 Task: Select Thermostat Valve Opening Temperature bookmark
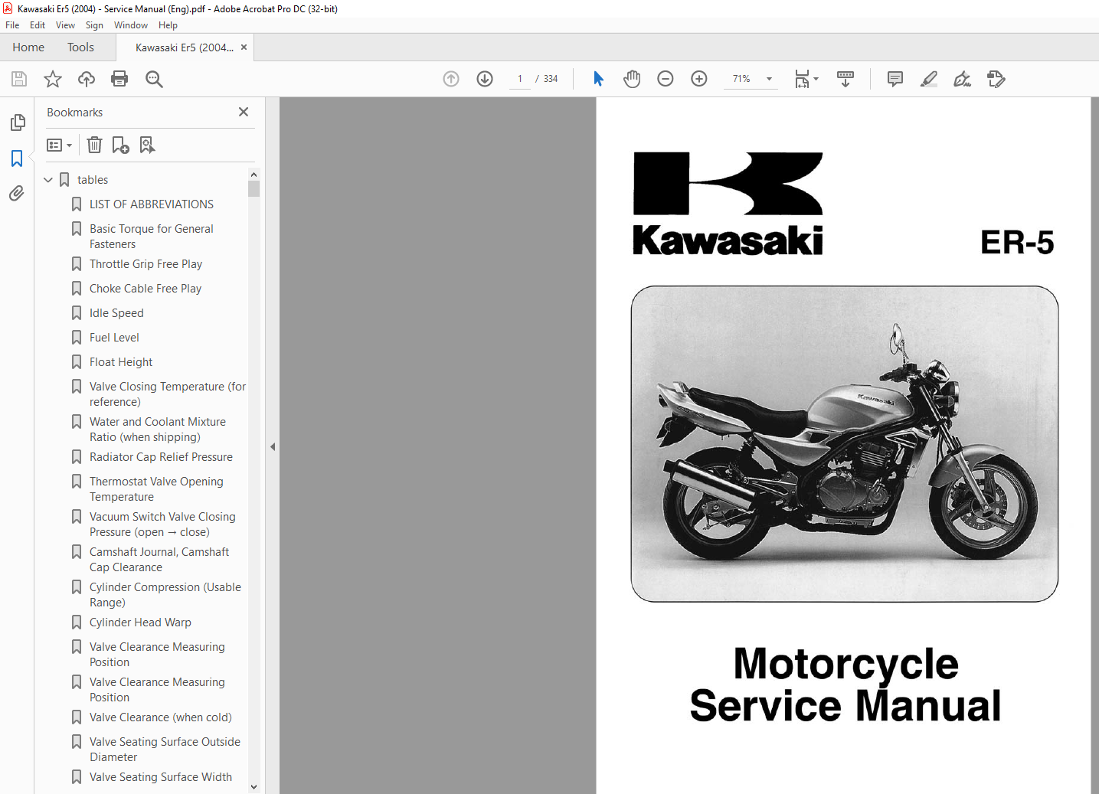(156, 489)
